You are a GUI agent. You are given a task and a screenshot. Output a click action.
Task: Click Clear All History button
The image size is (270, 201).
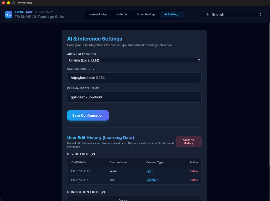click(188, 141)
